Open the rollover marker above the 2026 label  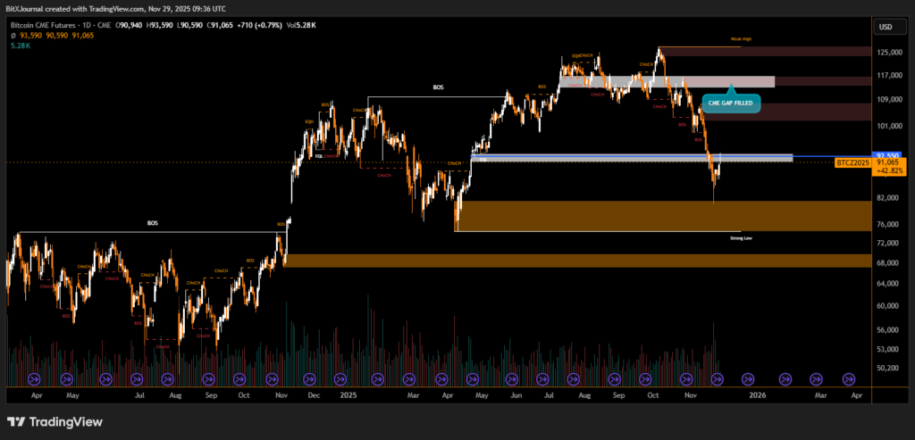[x=751, y=378]
